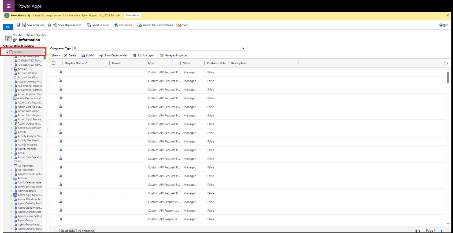Collapse the Entities tree node
This screenshot has width=453, height=233.
(8, 52)
